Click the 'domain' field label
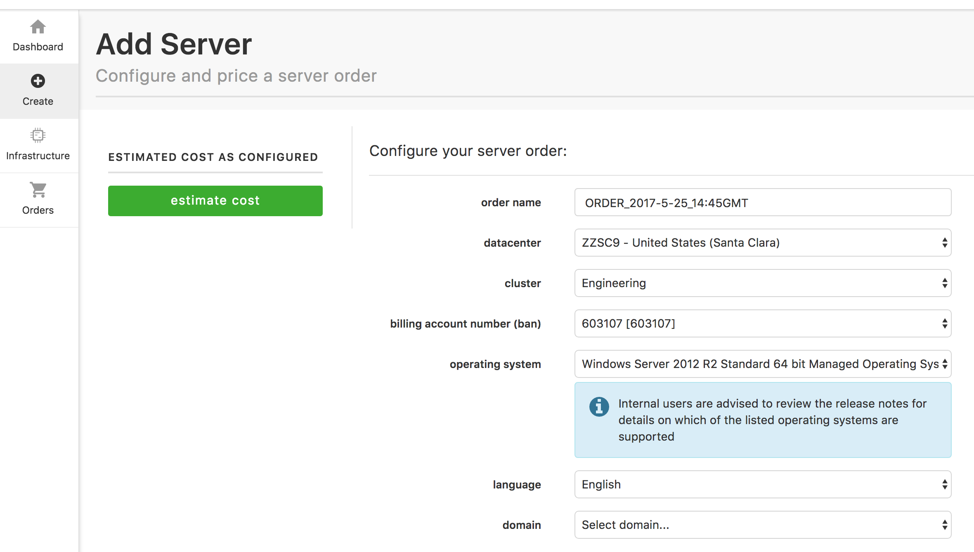Screen dimensions: 974x552 click(x=522, y=525)
